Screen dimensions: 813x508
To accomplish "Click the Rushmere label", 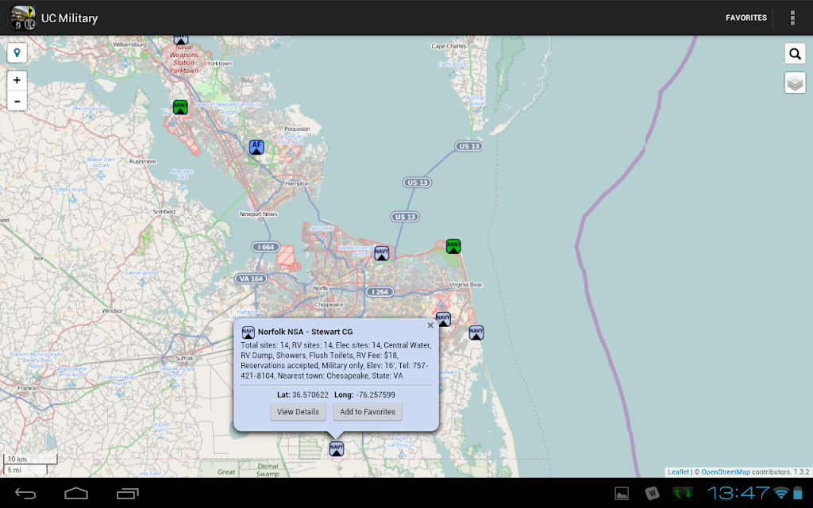I will pyautogui.click(x=143, y=162).
